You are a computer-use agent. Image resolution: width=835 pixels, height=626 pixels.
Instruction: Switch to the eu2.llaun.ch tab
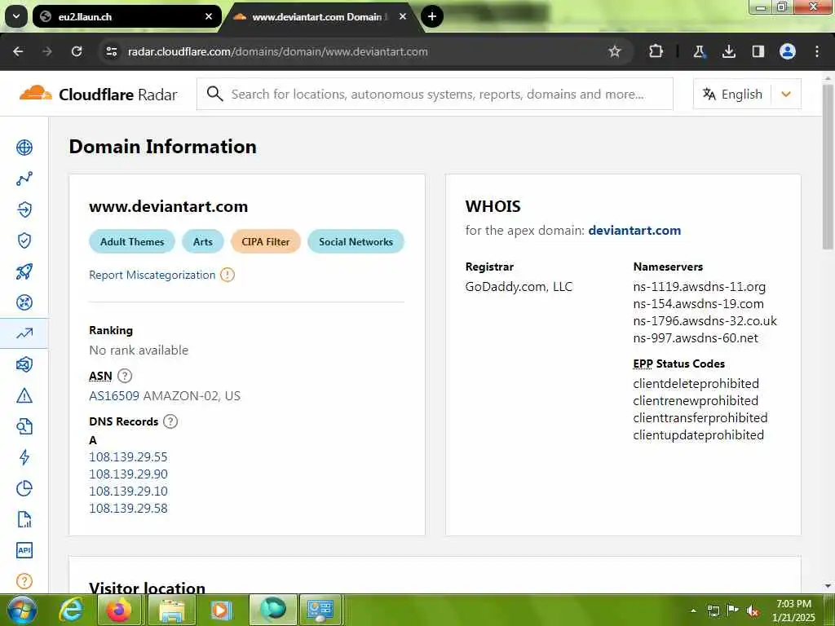tap(126, 16)
